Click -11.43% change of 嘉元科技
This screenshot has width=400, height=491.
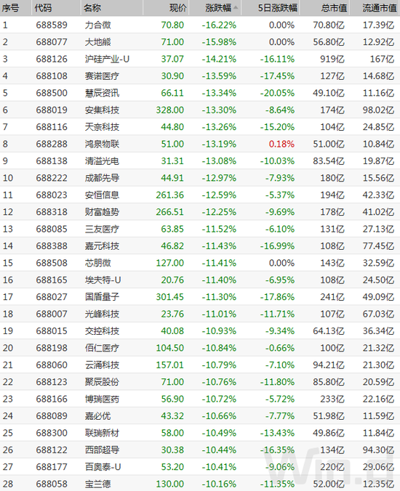pyautogui.click(x=219, y=246)
